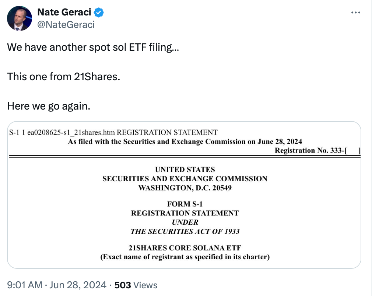
Task: Click the "FORM S-1" heading in the filing image
Action: pyautogui.click(x=185, y=204)
